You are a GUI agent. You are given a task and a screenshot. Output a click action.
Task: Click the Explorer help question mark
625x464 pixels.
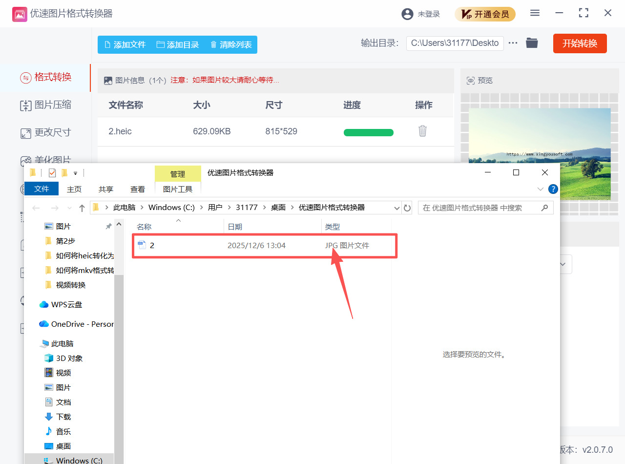point(553,189)
